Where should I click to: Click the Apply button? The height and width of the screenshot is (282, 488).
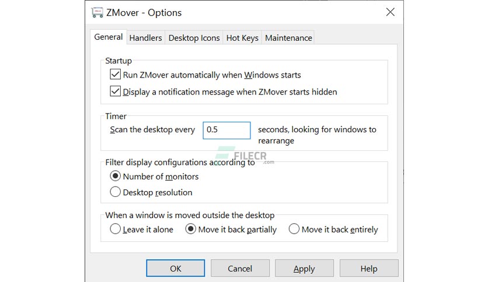pos(304,268)
